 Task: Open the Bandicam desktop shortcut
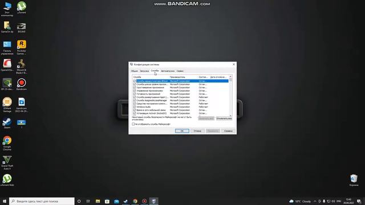[x=22, y=84]
